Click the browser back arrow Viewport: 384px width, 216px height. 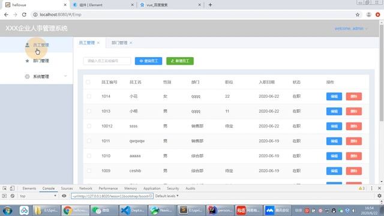(6, 14)
